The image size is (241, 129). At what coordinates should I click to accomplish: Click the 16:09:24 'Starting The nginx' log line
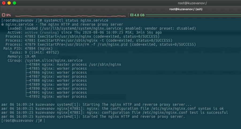97,105
